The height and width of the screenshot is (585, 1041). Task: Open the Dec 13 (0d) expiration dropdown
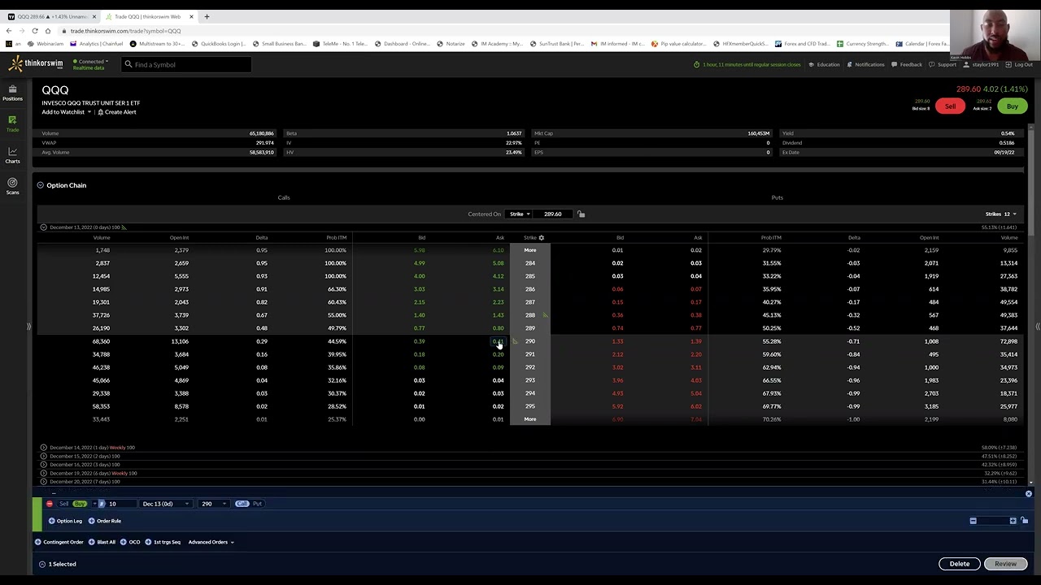[x=165, y=504]
